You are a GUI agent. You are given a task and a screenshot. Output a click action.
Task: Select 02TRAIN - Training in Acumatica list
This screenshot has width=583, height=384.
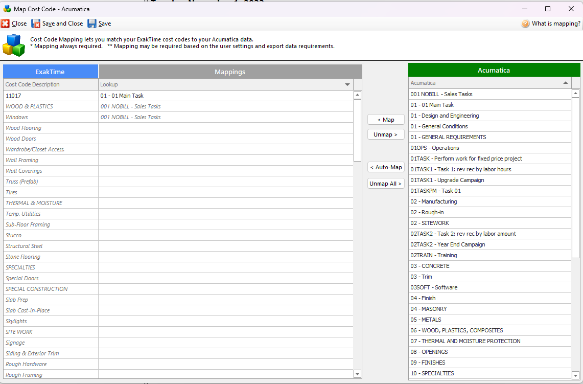(x=490, y=255)
